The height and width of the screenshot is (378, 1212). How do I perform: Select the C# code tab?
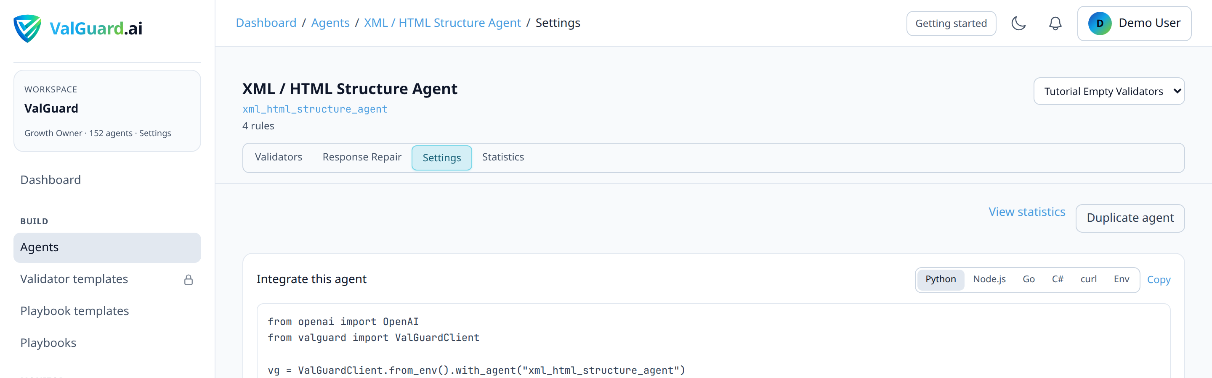[x=1057, y=279]
